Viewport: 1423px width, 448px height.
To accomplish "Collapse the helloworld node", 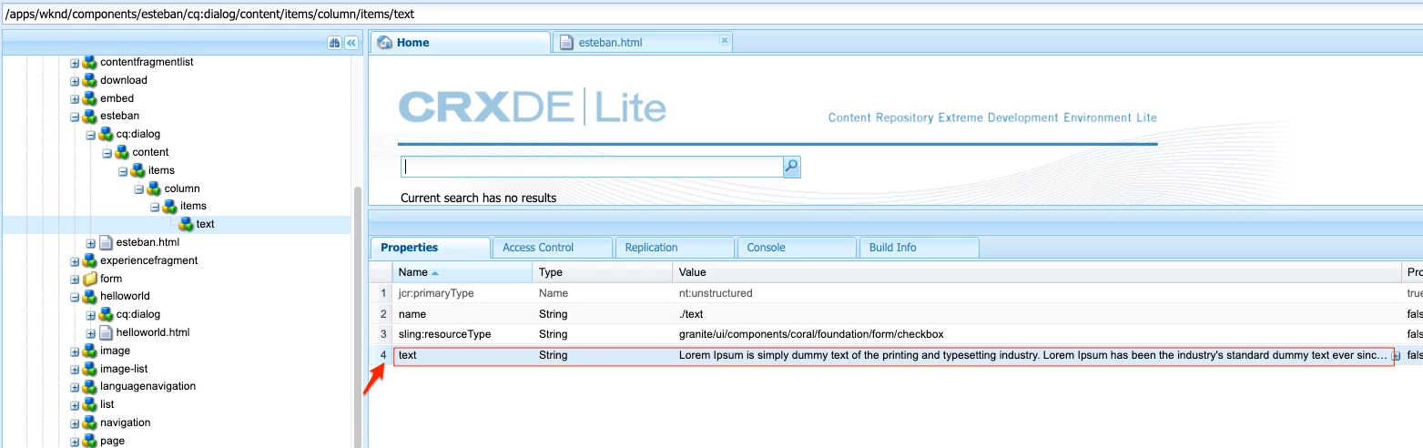I will pyautogui.click(x=75, y=297).
